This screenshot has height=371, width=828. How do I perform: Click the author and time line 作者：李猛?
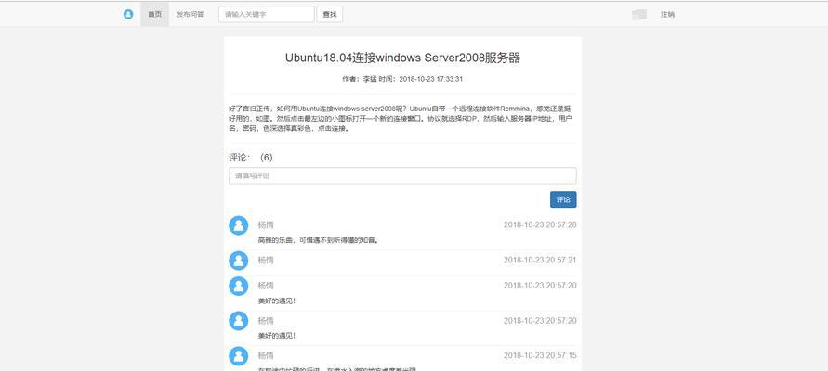[x=402, y=79]
